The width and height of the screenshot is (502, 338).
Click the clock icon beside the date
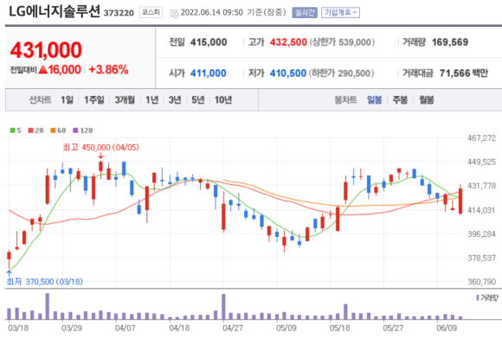click(174, 14)
